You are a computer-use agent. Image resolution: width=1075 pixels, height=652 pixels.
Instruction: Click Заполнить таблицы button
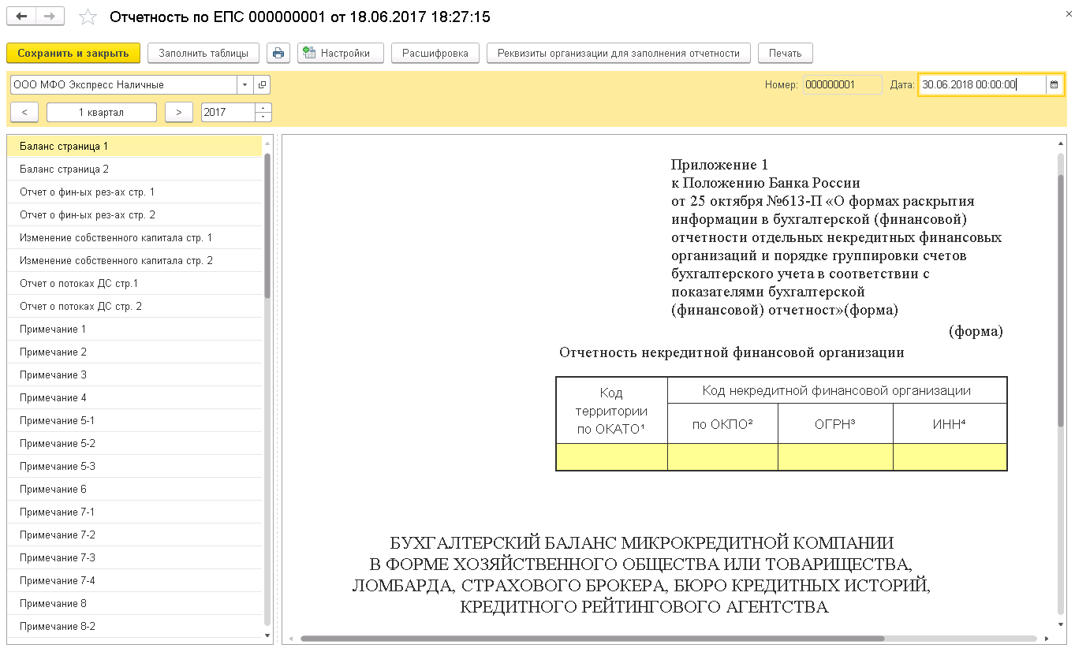pos(203,54)
